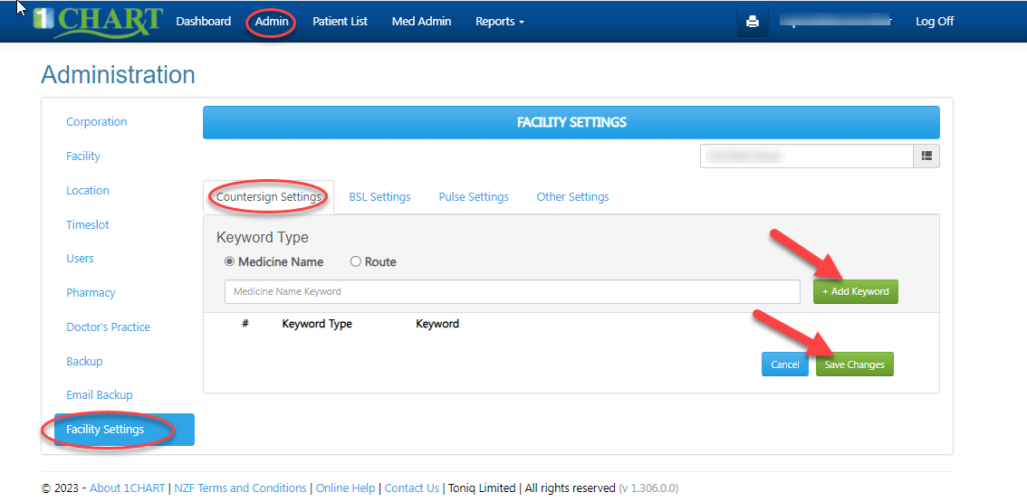The image size is (1027, 502).
Task: Open the Other Settings tab
Action: coord(572,197)
